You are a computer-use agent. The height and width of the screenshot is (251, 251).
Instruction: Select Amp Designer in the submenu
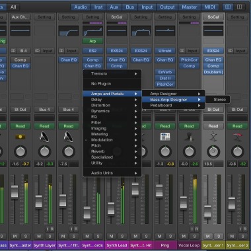[x=174, y=94]
